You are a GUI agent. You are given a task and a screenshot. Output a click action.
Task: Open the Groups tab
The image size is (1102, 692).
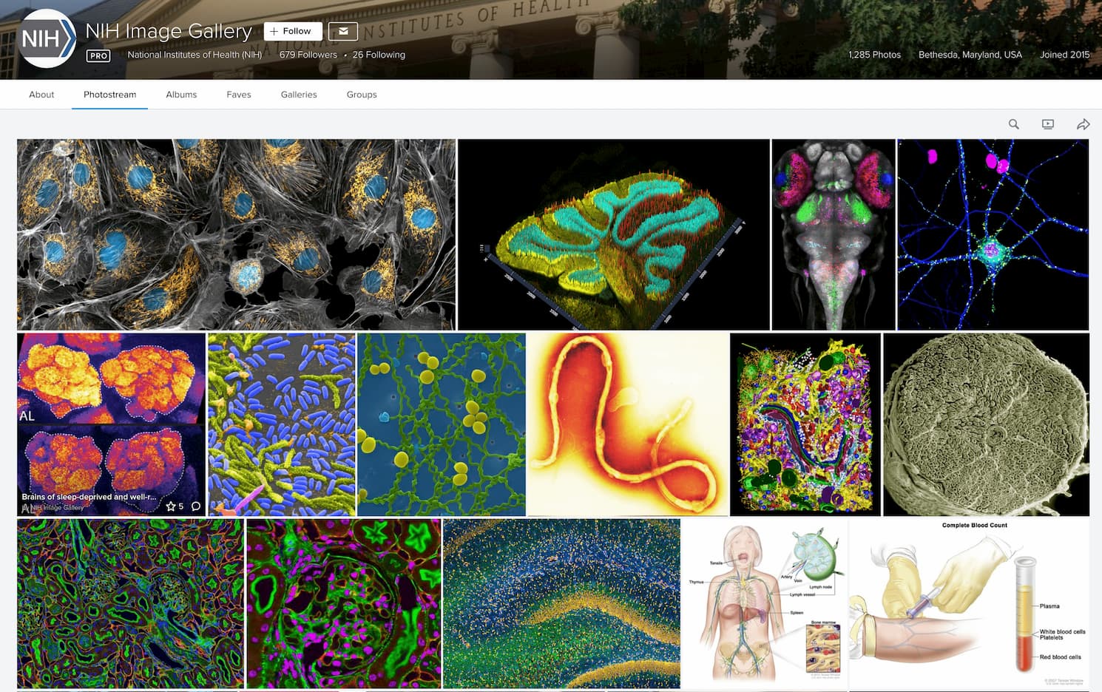point(362,95)
